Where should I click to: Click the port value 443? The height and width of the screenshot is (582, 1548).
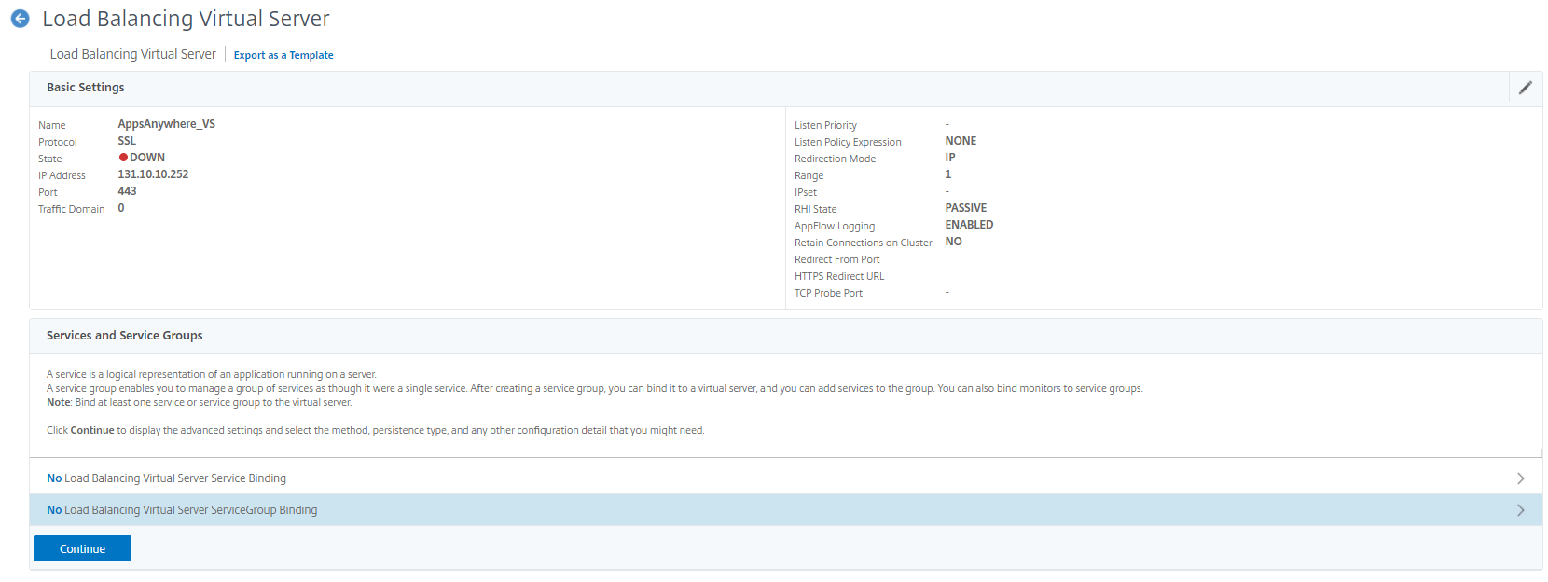pos(127,191)
